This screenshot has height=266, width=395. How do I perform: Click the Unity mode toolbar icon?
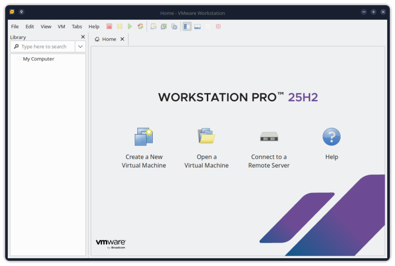click(x=218, y=26)
